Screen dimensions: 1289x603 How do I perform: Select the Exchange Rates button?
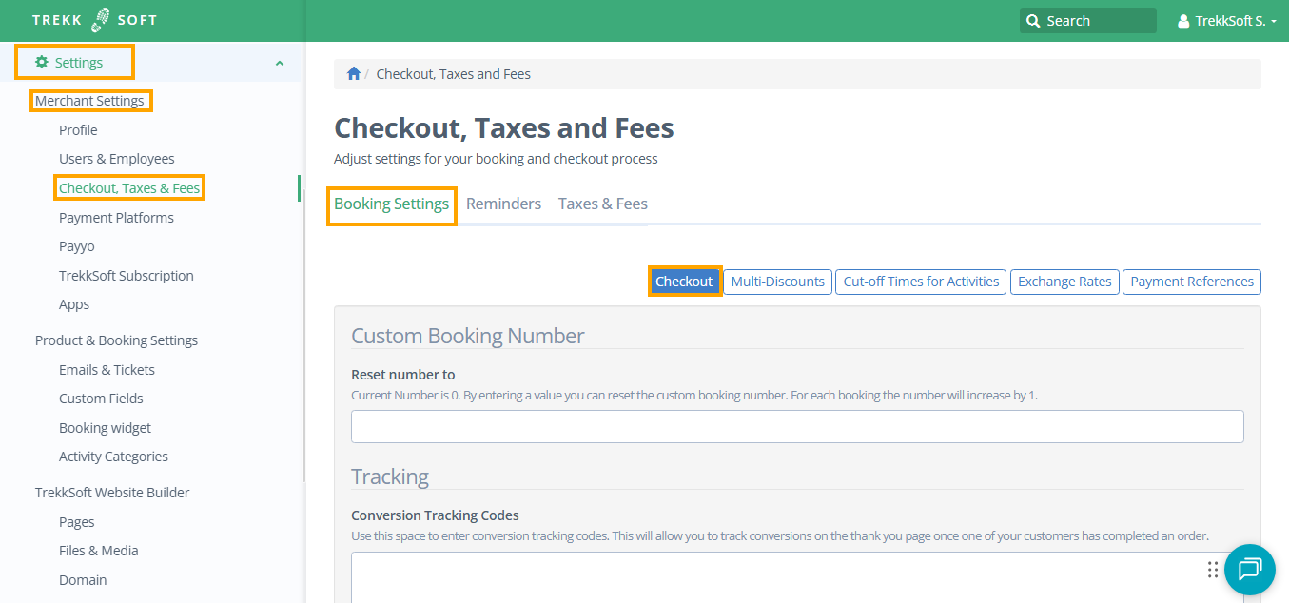click(1064, 282)
